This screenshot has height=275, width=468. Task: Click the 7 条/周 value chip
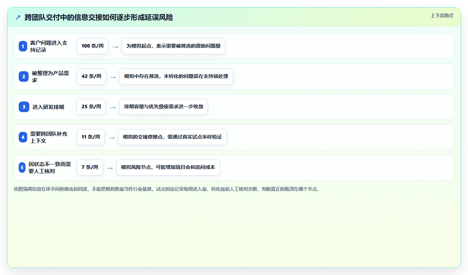[90, 167]
